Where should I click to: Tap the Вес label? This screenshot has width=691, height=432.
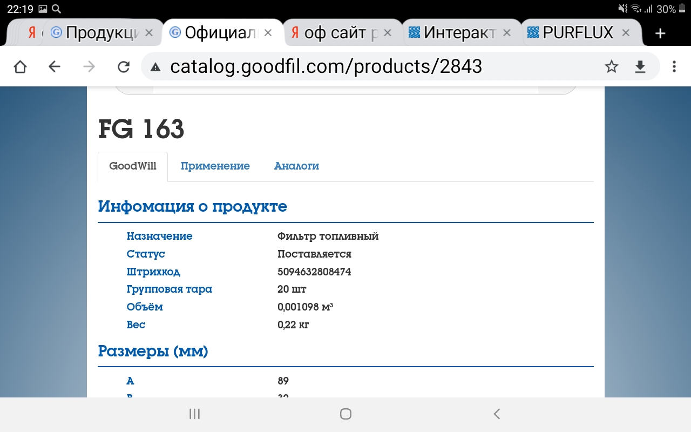pos(136,325)
